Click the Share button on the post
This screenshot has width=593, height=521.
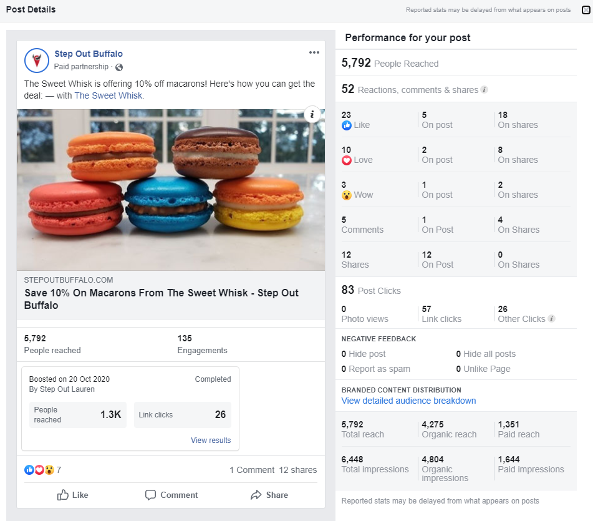point(269,495)
